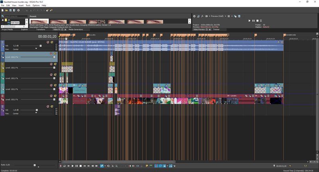Switch to the Trimmer tab

coord(216,29)
